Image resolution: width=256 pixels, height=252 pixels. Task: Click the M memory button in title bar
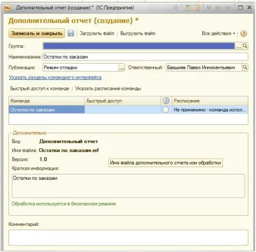coord(209,8)
